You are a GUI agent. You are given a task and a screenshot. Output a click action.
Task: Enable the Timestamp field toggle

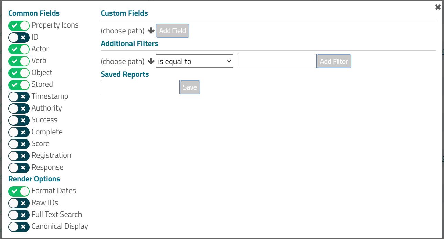click(19, 96)
